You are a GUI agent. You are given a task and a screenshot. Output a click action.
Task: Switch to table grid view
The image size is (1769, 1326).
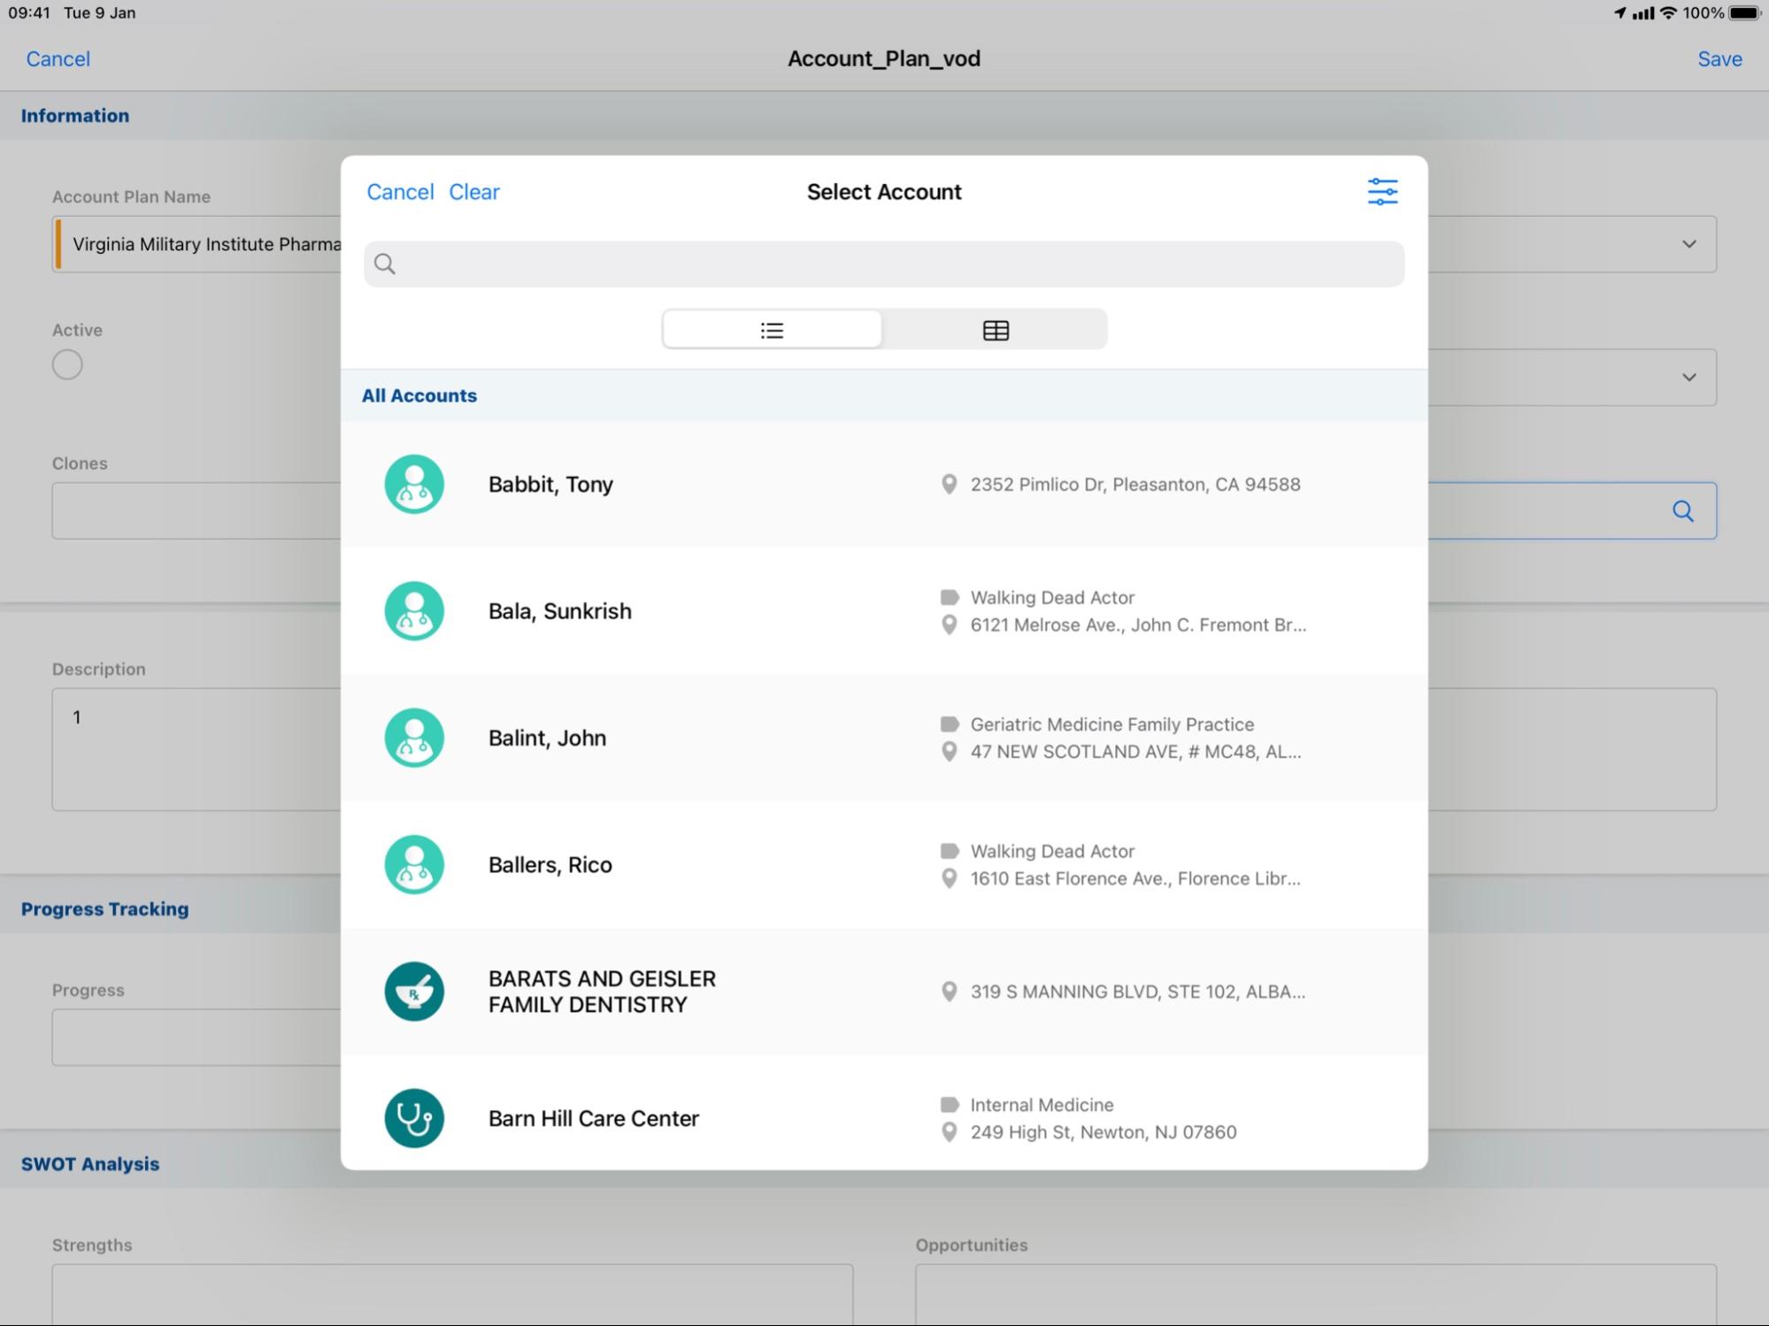(996, 330)
